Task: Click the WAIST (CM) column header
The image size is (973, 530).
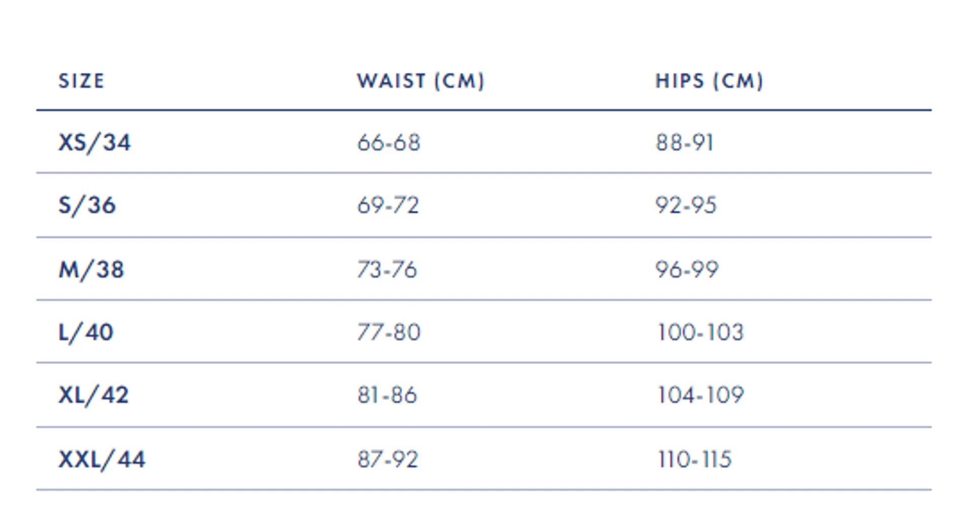Action: pos(421,81)
